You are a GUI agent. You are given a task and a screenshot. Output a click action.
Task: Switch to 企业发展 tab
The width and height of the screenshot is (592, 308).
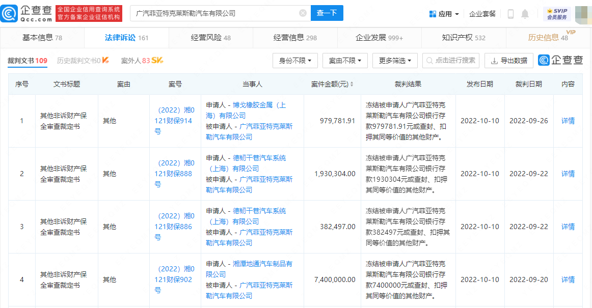point(379,38)
